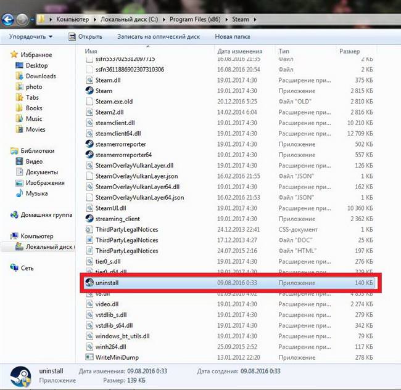Select the steamclient64.dll file
Viewport: 401px width, 390px height.
click(x=229, y=134)
